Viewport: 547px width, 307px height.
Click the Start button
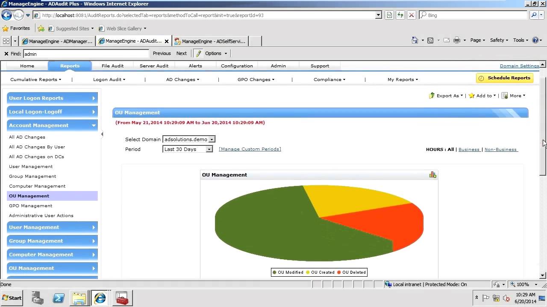click(12, 298)
